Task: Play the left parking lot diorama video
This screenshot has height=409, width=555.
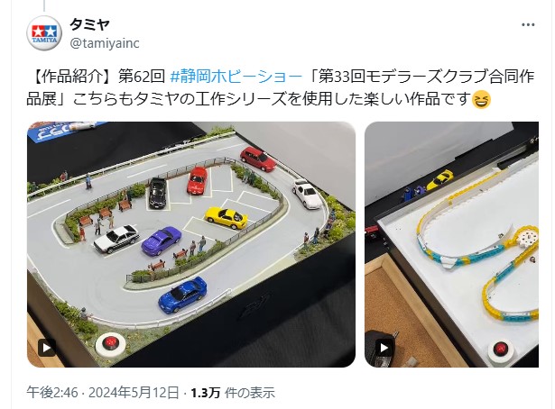Action: [x=47, y=348]
